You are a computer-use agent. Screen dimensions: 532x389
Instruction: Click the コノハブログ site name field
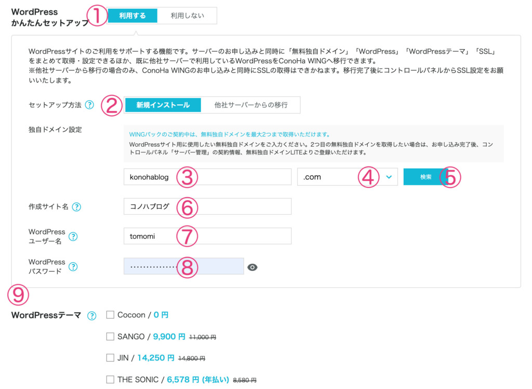207,206
